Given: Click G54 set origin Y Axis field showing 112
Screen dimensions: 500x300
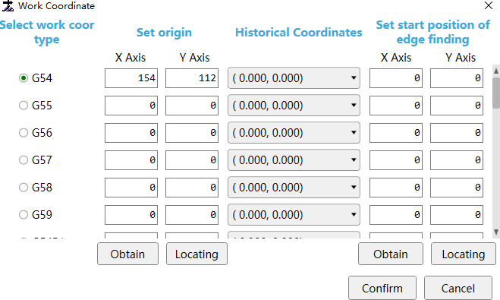Looking at the screenshot, I should (x=192, y=78).
